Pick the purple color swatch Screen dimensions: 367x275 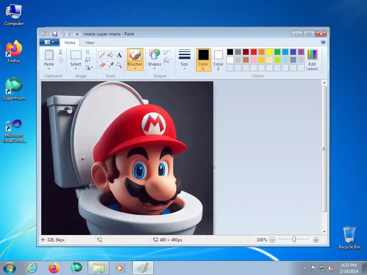tap(301, 52)
